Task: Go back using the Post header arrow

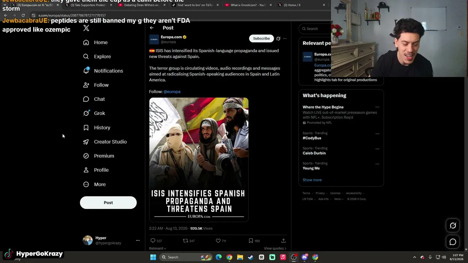Action: pos(152,28)
